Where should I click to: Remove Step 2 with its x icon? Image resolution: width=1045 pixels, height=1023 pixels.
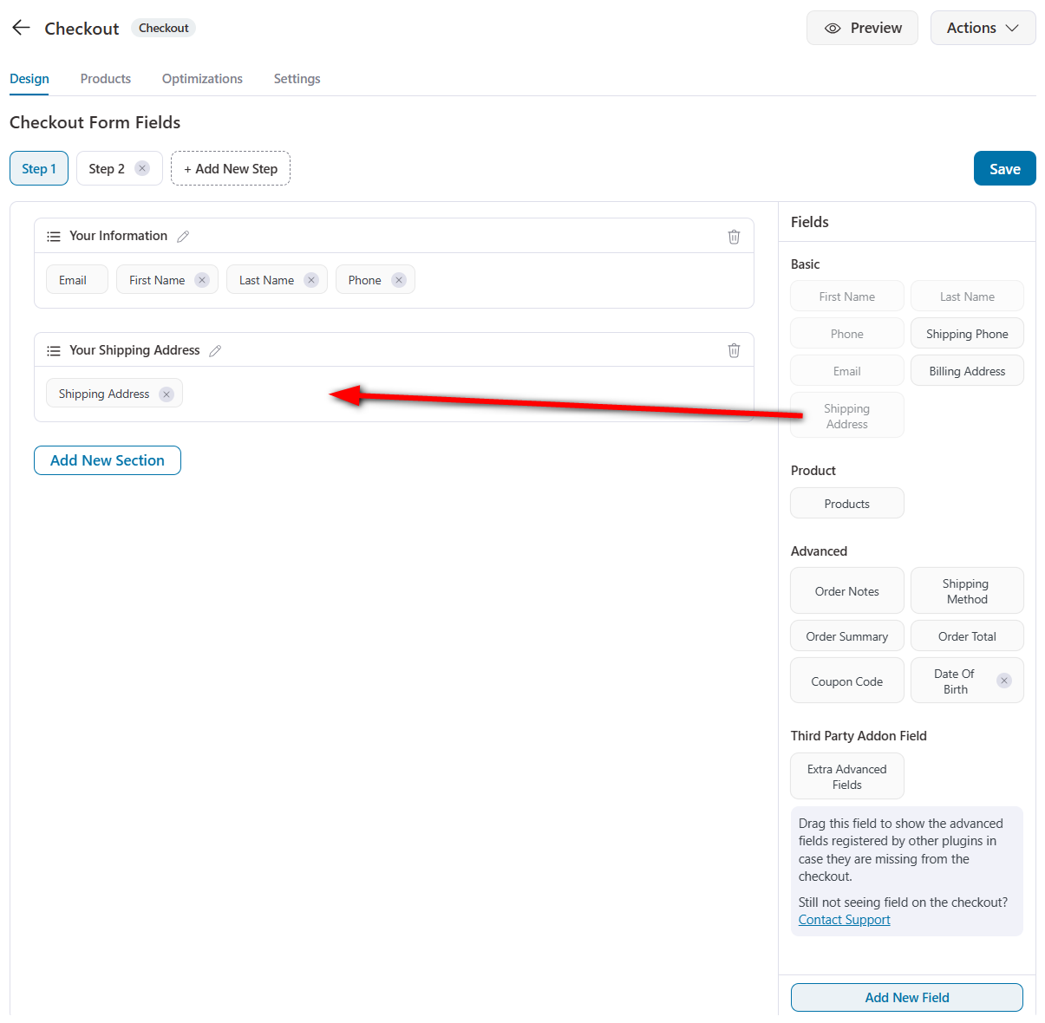click(x=142, y=168)
